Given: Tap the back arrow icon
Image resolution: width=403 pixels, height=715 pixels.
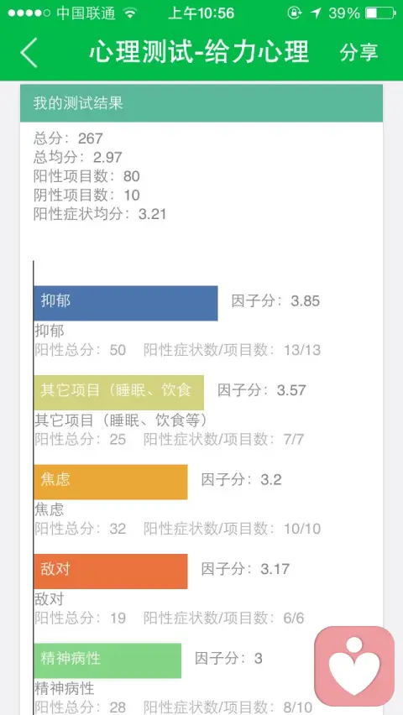Looking at the screenshot, I should (x=29, y=52).
